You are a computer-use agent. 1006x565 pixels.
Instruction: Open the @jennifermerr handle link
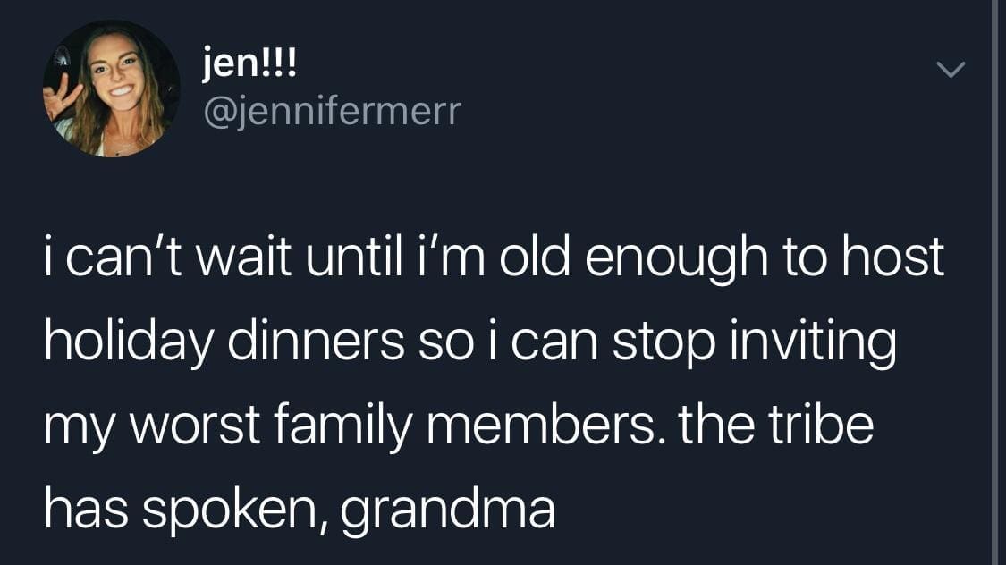[x=332, y=111]
